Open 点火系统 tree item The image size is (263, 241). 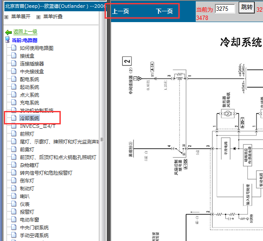click(x=30, y=95)
